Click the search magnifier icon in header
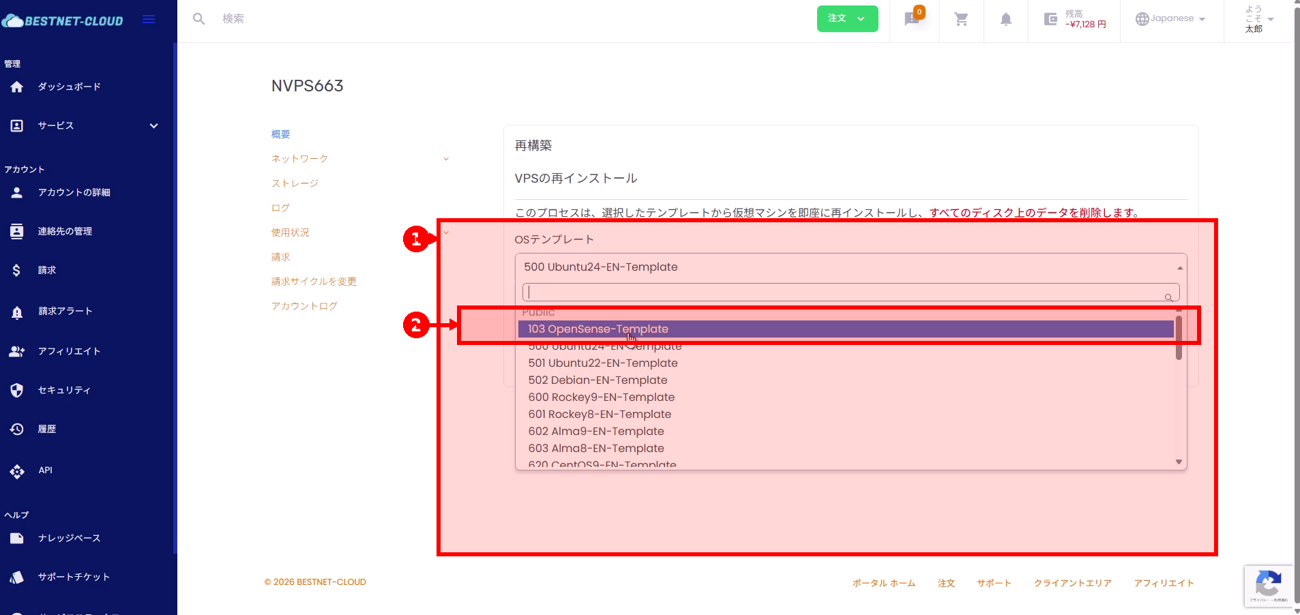Viewport: 1300px width, 615px height. point(198,19)
